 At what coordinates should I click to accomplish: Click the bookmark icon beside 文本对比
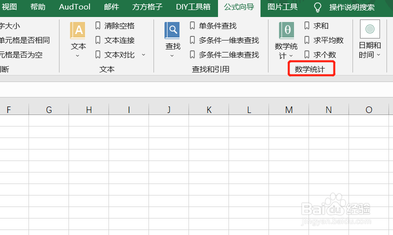(97, 54)
